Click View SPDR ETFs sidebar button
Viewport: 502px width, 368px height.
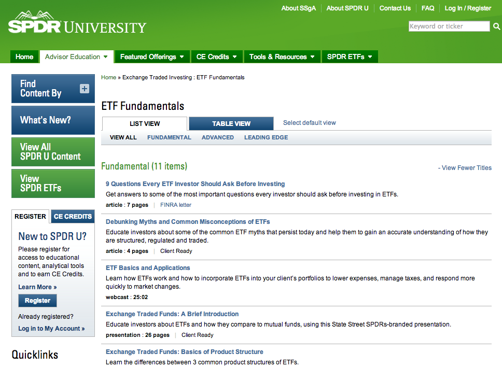click(53, 183)
